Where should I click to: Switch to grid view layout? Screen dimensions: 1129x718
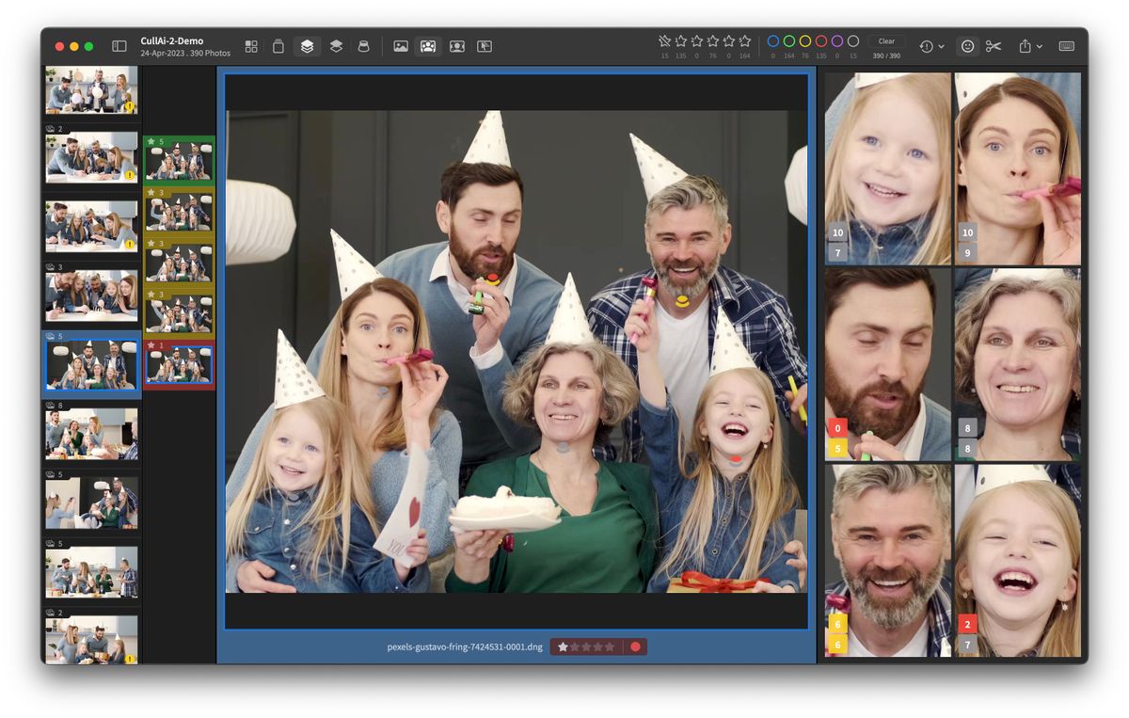coord(251,46)
